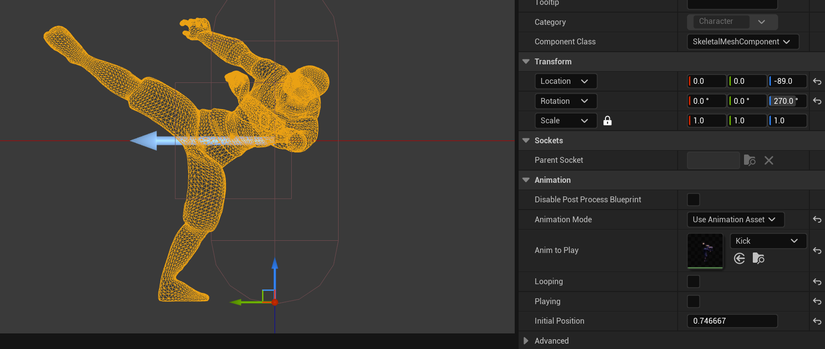Image resolution: width=825 pixels, height=349 pixels.
Task: Click the scale lock icon
Action: pyautogui.click(x=607, y=121)
